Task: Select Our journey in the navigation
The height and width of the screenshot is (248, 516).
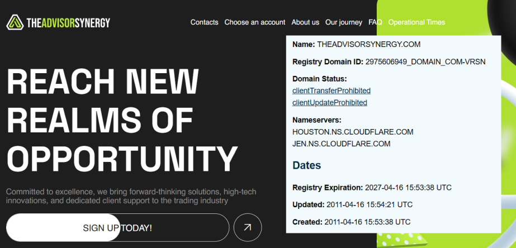Action: pos(344,22)
